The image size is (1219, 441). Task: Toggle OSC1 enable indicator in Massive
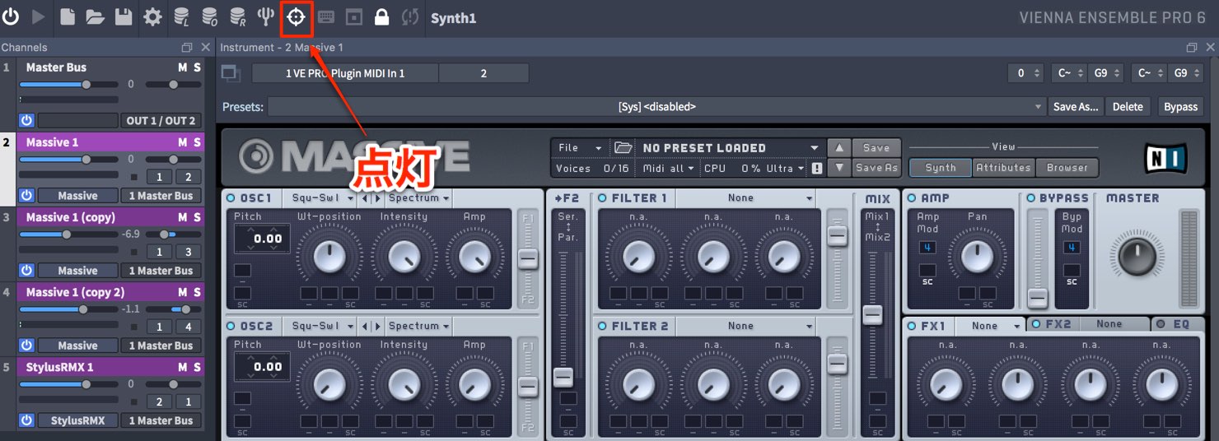coord(231,198)
